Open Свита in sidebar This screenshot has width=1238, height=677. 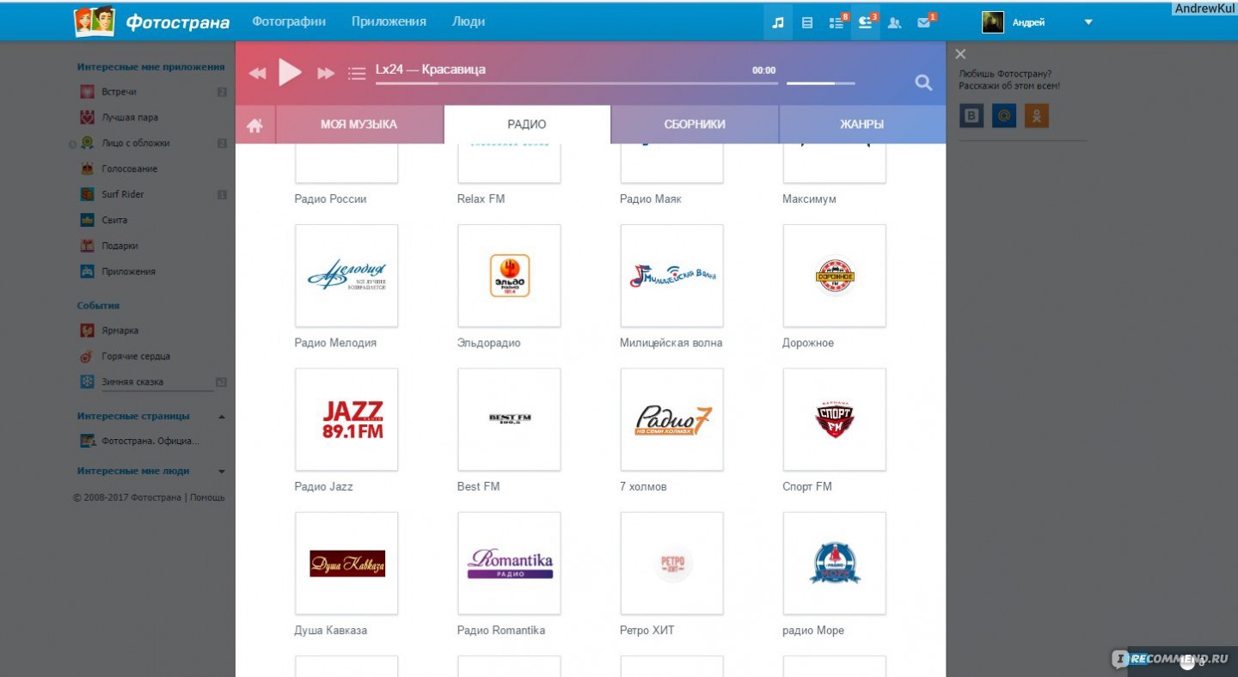(114, 221)
